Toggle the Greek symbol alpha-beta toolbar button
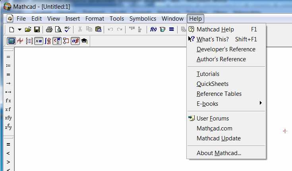292x171 pixels. pyautogui.click(x=75, y=41)
